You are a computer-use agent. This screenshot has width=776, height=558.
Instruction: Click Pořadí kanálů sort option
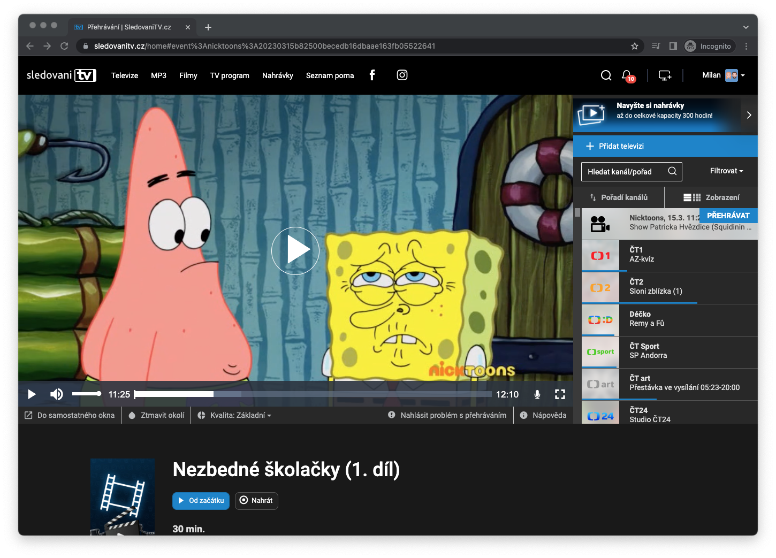tap(619, 197)
